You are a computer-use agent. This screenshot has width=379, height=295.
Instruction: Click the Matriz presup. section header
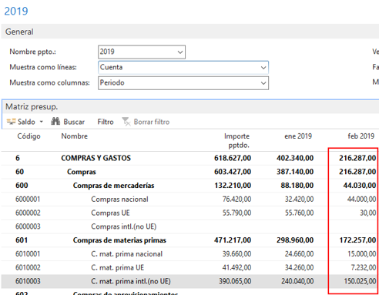pos(190,106)
